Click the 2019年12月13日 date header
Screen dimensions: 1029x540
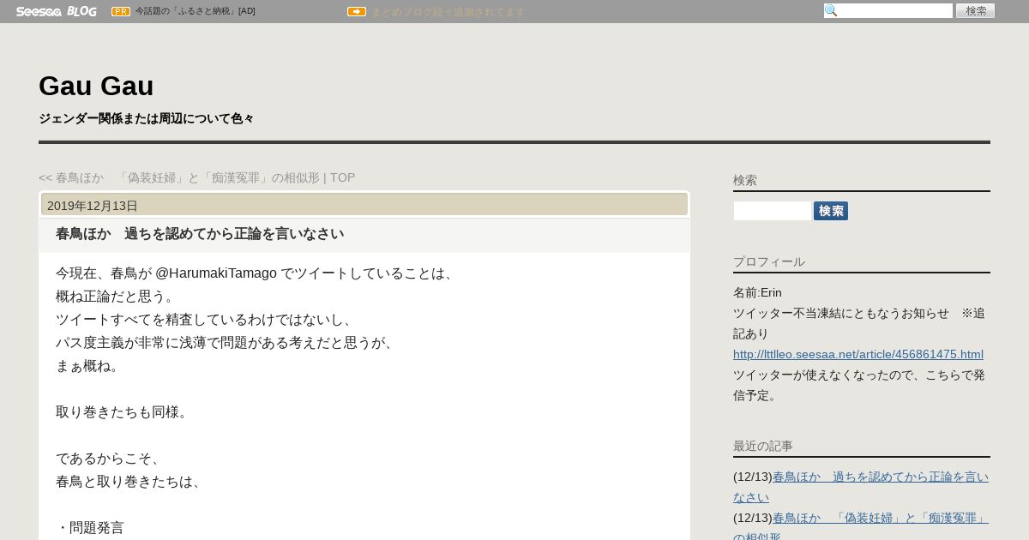[x=364, y=205]
